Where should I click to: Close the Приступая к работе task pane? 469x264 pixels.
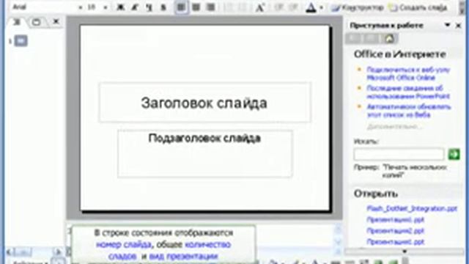[x=458, y=26]
